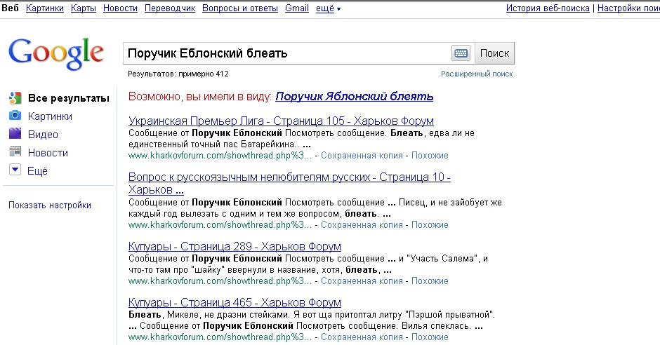Open cached copy of "Вопрос к русскоязычным" result
The height and width of the screenshot is (345, 660).
pos(362,225)
